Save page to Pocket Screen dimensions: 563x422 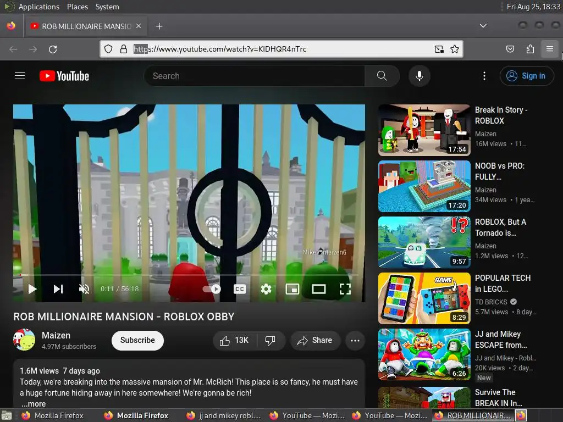coord(510,49)
